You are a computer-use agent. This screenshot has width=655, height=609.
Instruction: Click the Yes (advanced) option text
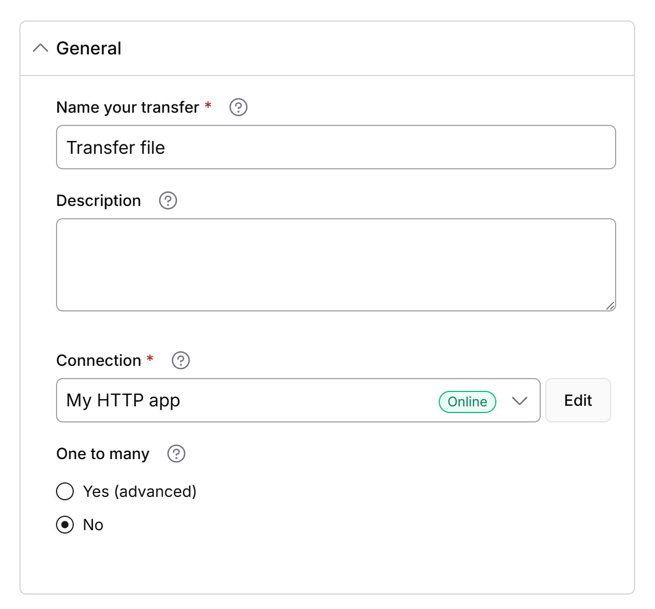click(x=140, y=491)
